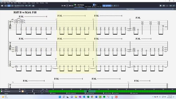Open File Explorer from taskbar
This screenshot has height=99, width=176.
(x=76, y=97)
